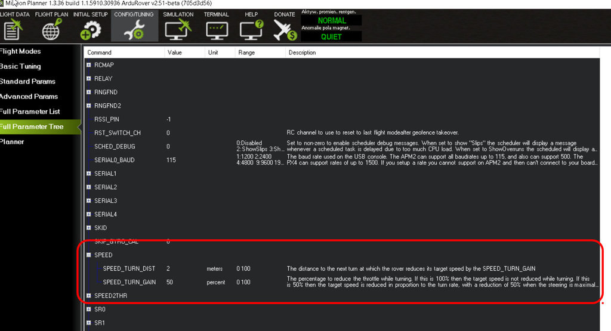Expand the RCMAP parameter group
Image resolution: width=611 pixels, height=331 pixels.
[89, 65]
